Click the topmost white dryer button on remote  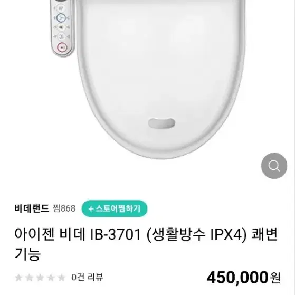tap(61, 8)
